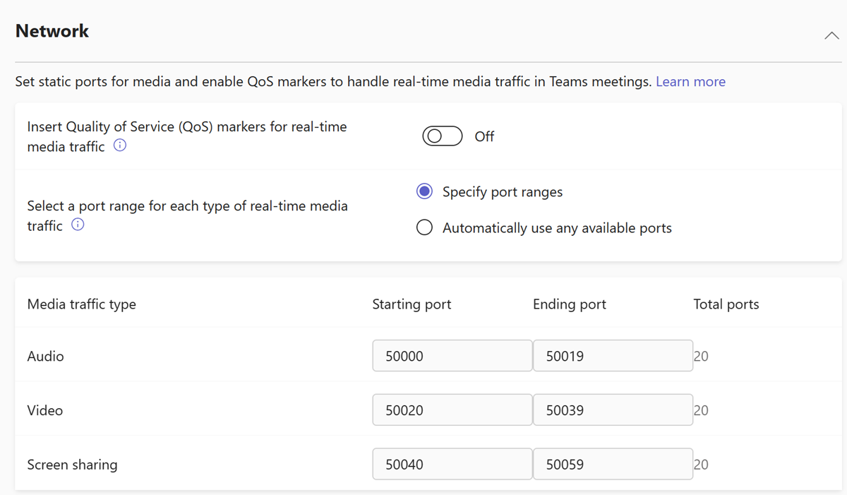The height and width of the screenshot is (495, 847).
Task: Click Screen sharing ending port field 50059
Action: [x=613, y=465]
